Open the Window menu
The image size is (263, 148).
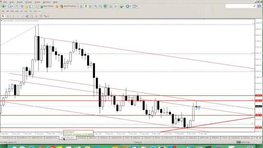[x=46, y=2]
